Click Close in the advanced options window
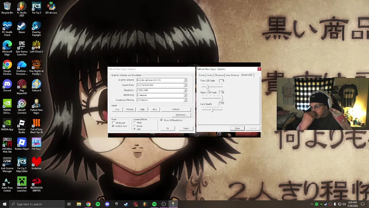Screen dimensions: 369x208 click(x=237, y=128)
